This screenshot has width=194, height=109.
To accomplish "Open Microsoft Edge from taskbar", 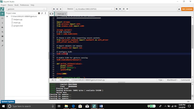I will pyautogui.click(x=73, y=106).
